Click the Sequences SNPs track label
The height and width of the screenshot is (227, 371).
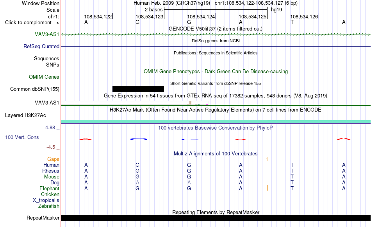pyautogui.click(x=46, y=62)
